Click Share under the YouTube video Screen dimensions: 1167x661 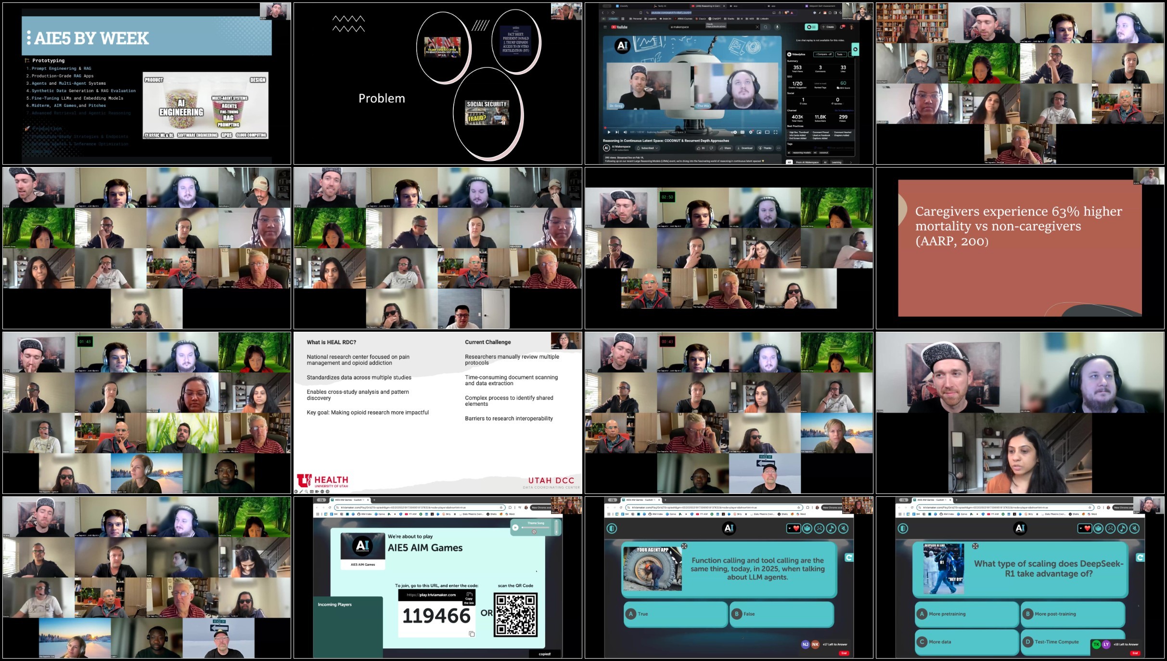coord(726,148)
